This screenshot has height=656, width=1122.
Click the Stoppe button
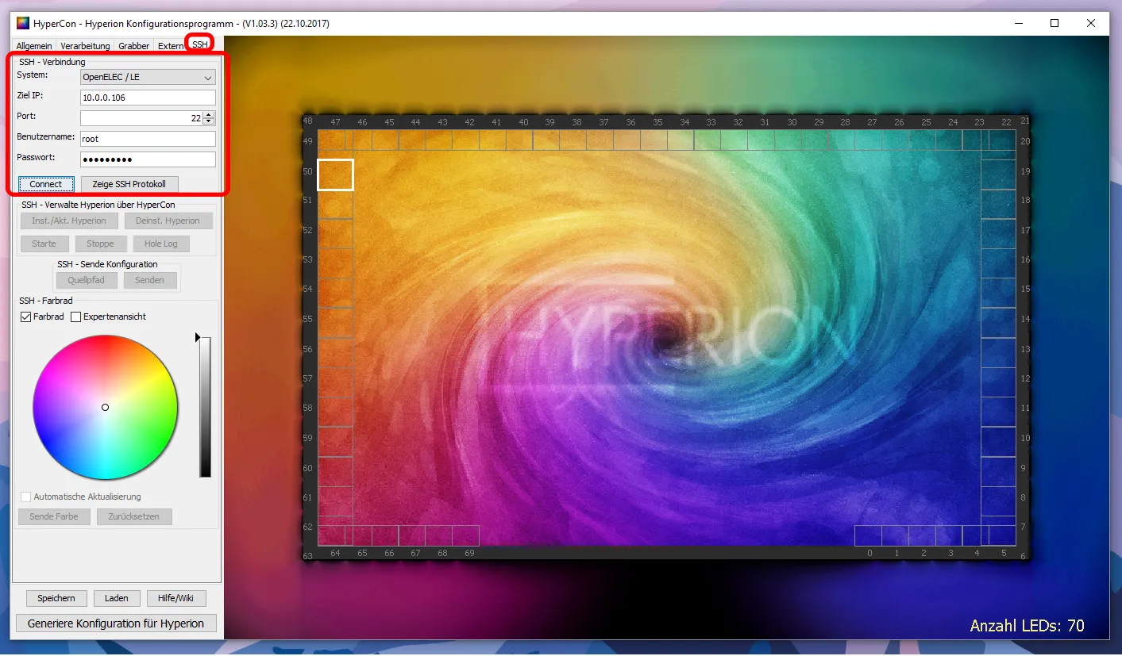click(x=100, y=244)
